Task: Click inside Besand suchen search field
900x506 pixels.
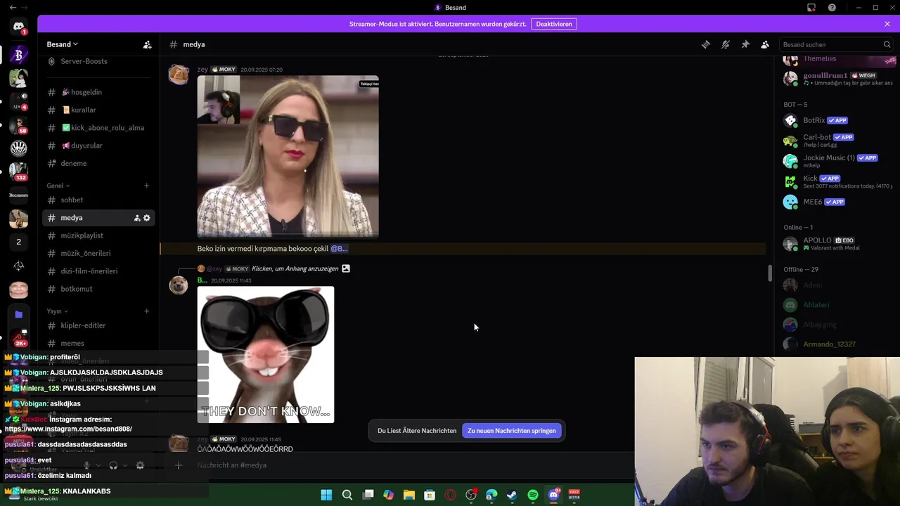Action: 835,44
